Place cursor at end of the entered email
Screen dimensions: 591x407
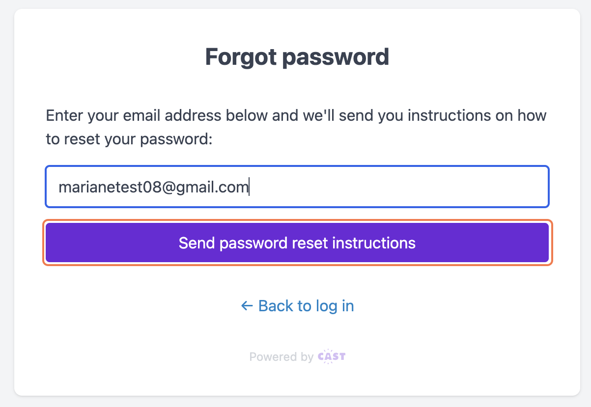[x=249, y=187]
